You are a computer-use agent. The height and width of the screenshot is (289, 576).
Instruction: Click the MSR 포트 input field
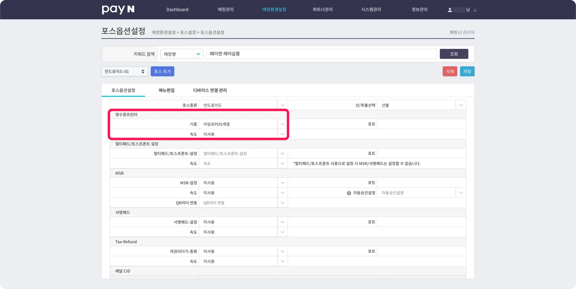(421, 183)
